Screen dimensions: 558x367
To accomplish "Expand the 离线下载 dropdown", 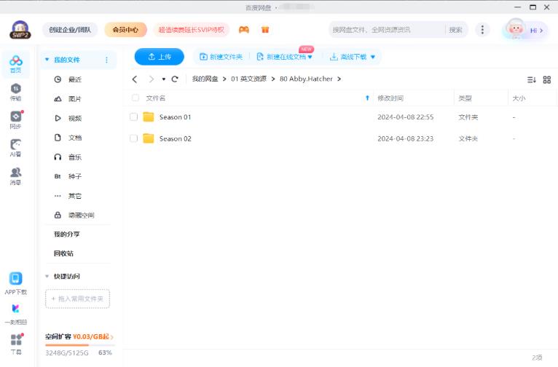I will click(372, 57).
